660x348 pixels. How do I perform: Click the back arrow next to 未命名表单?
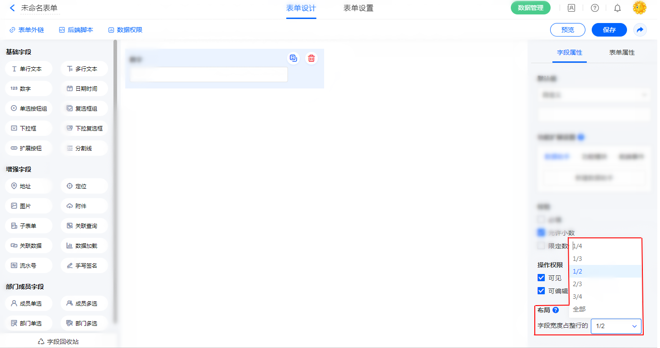(12, 8)
